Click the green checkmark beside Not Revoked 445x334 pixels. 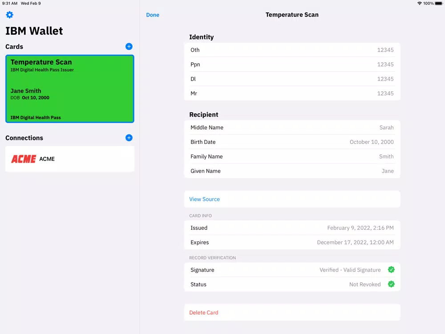click(x=391, y=284)
